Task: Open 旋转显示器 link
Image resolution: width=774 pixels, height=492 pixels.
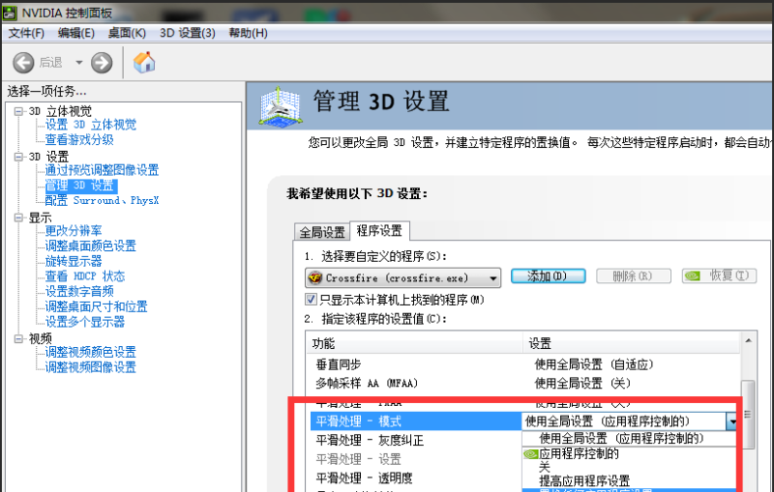Action: (x=74, y=261)
